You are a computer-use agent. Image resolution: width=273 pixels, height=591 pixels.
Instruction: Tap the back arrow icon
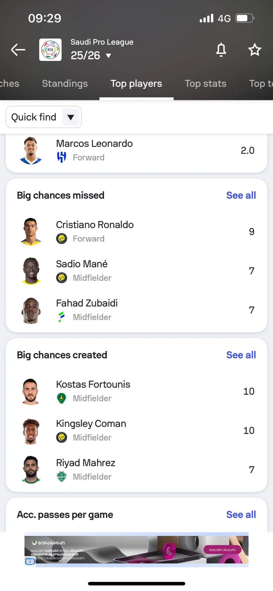coord(18,50)
